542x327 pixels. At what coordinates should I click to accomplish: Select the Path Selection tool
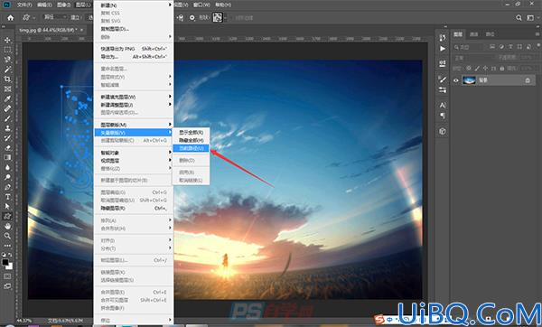click(7, 206)
